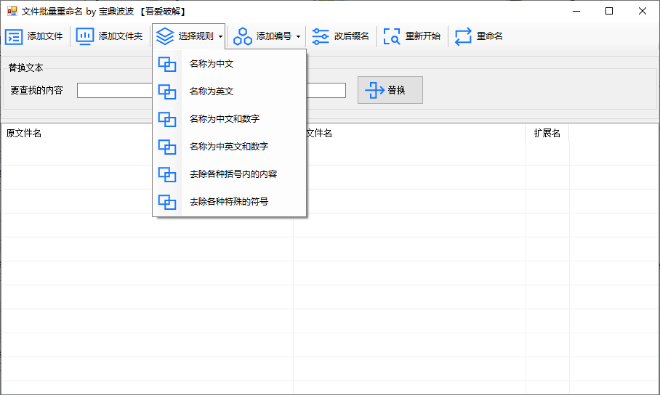Choose 去除各种括号内的内容 option
This screenshot has width=660, height=395.
point(233,174)
